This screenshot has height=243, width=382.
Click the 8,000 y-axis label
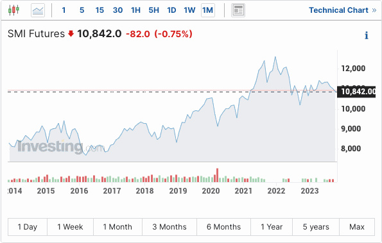351,148
